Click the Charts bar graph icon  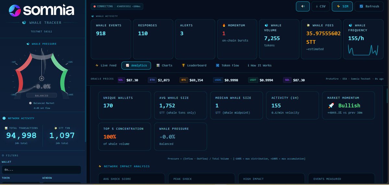click(x=158, y=65)
